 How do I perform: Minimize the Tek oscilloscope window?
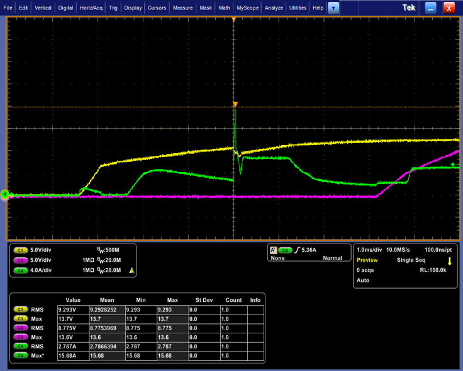tap(430, 8)
